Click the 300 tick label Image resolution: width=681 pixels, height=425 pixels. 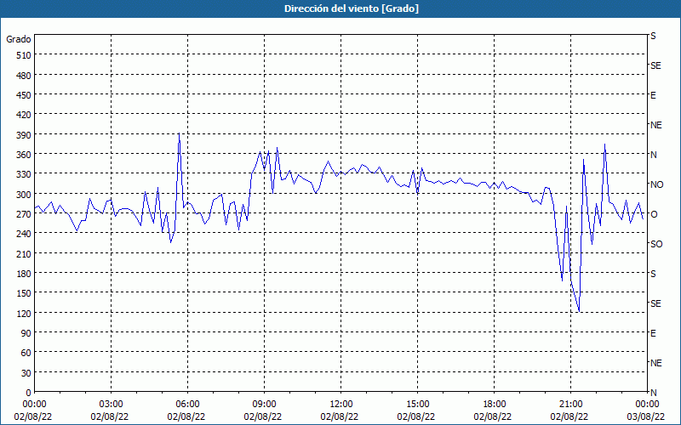click(x=23, y=195)
